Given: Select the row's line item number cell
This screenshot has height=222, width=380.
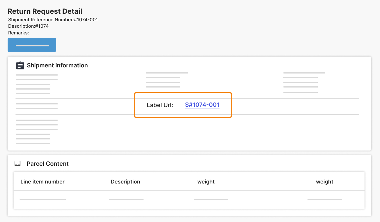Looking at the screenshot, I should click(x=43, y=200).
